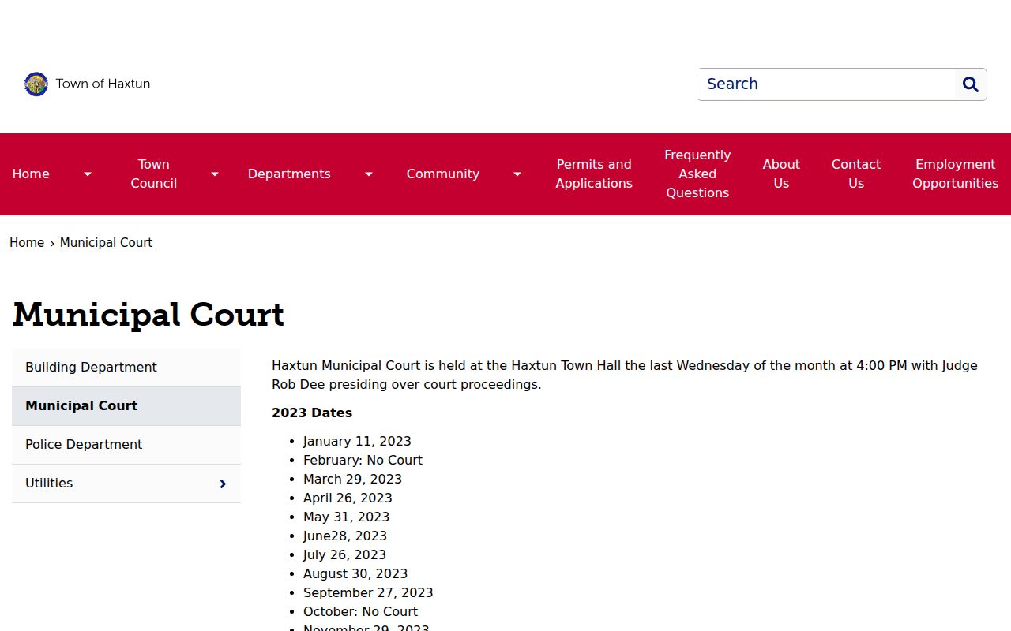The width and height of the screenshot is (1011, 631).
Task: Click the June28, 2023 date
Action: [345, 536]
